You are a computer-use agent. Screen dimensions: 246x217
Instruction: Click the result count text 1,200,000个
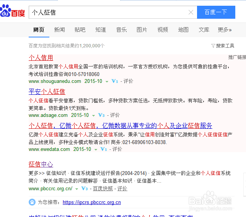point(92,46)
